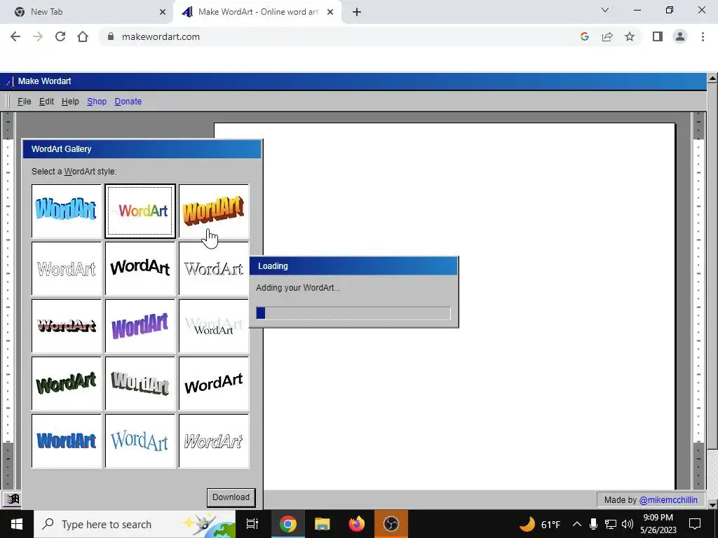
Task: Open the Edit menu
Action: point(46,102)
